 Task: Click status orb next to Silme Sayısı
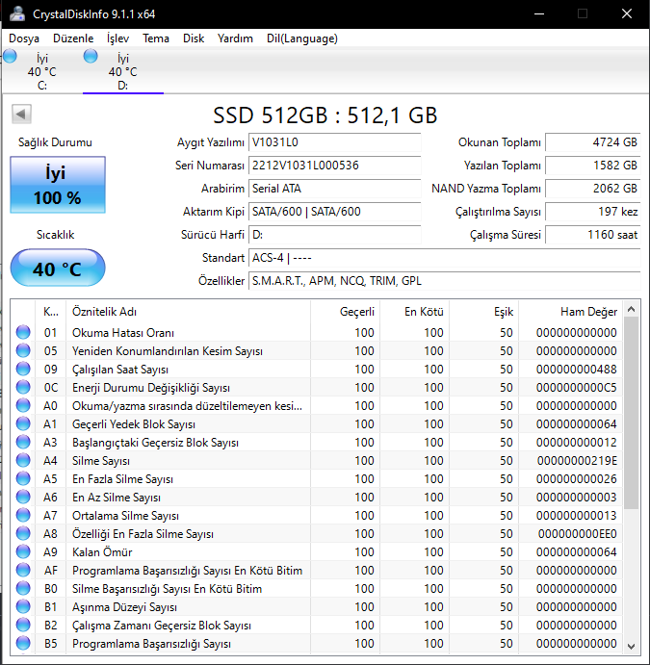click(x=24, y=461)
